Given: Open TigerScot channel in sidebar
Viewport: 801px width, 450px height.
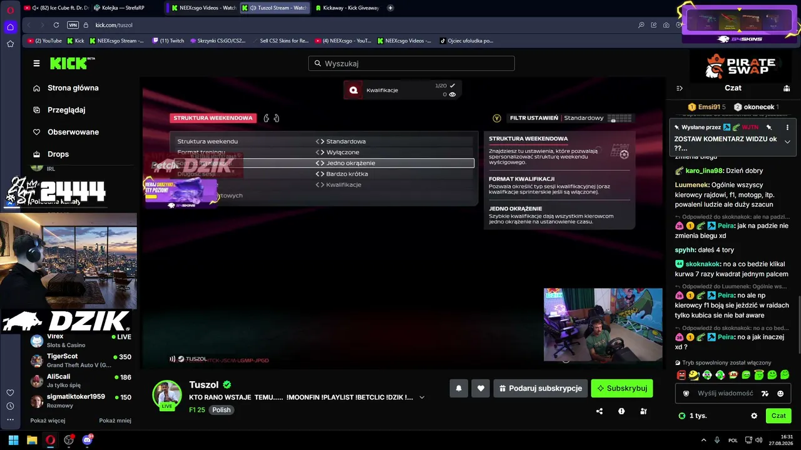Looking at the screenshot, I should click(81, 360).
